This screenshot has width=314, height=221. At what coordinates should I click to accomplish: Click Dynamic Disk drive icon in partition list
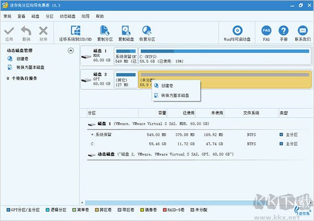pos(92,155)
